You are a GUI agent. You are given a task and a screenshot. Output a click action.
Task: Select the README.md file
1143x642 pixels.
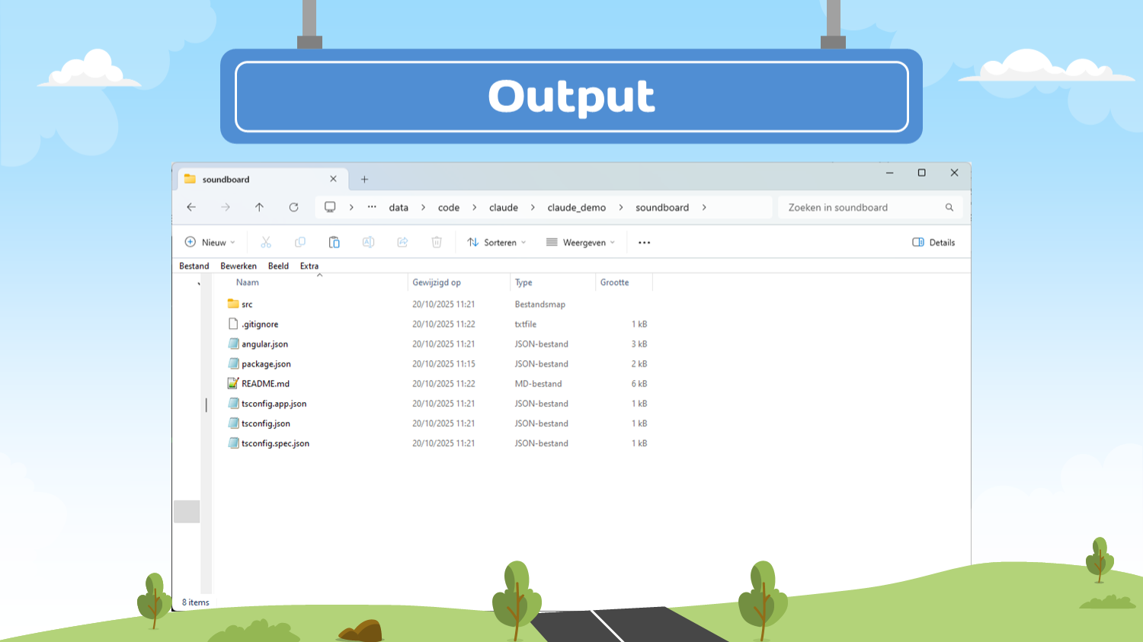[265, 384]
